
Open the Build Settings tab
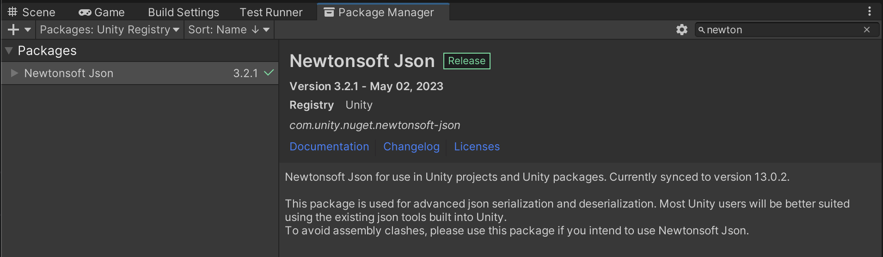click(x=183, y=12)
